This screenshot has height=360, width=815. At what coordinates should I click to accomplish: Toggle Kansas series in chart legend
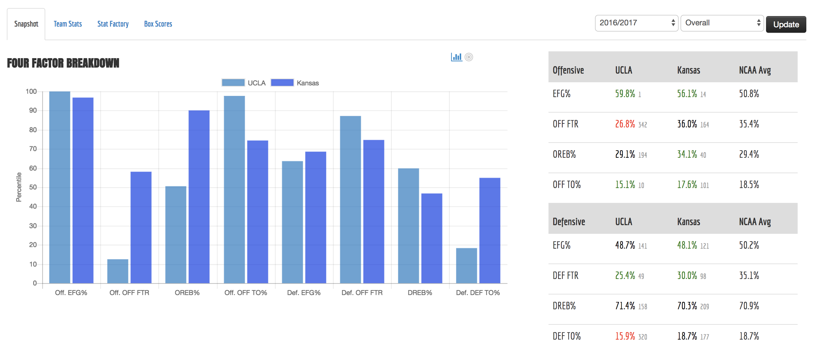coord(295,83)
